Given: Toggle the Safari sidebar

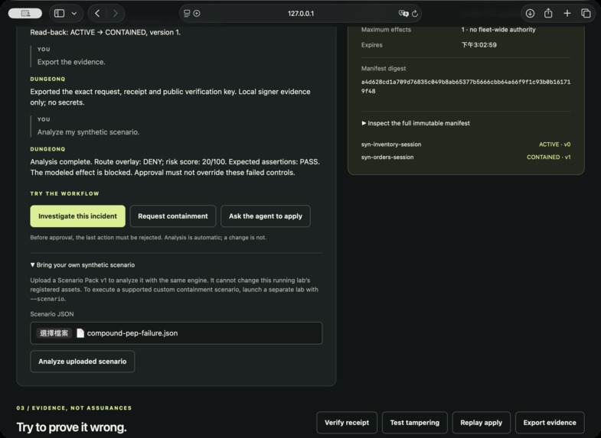Looking at the screenshot, I should click(60, 14).
